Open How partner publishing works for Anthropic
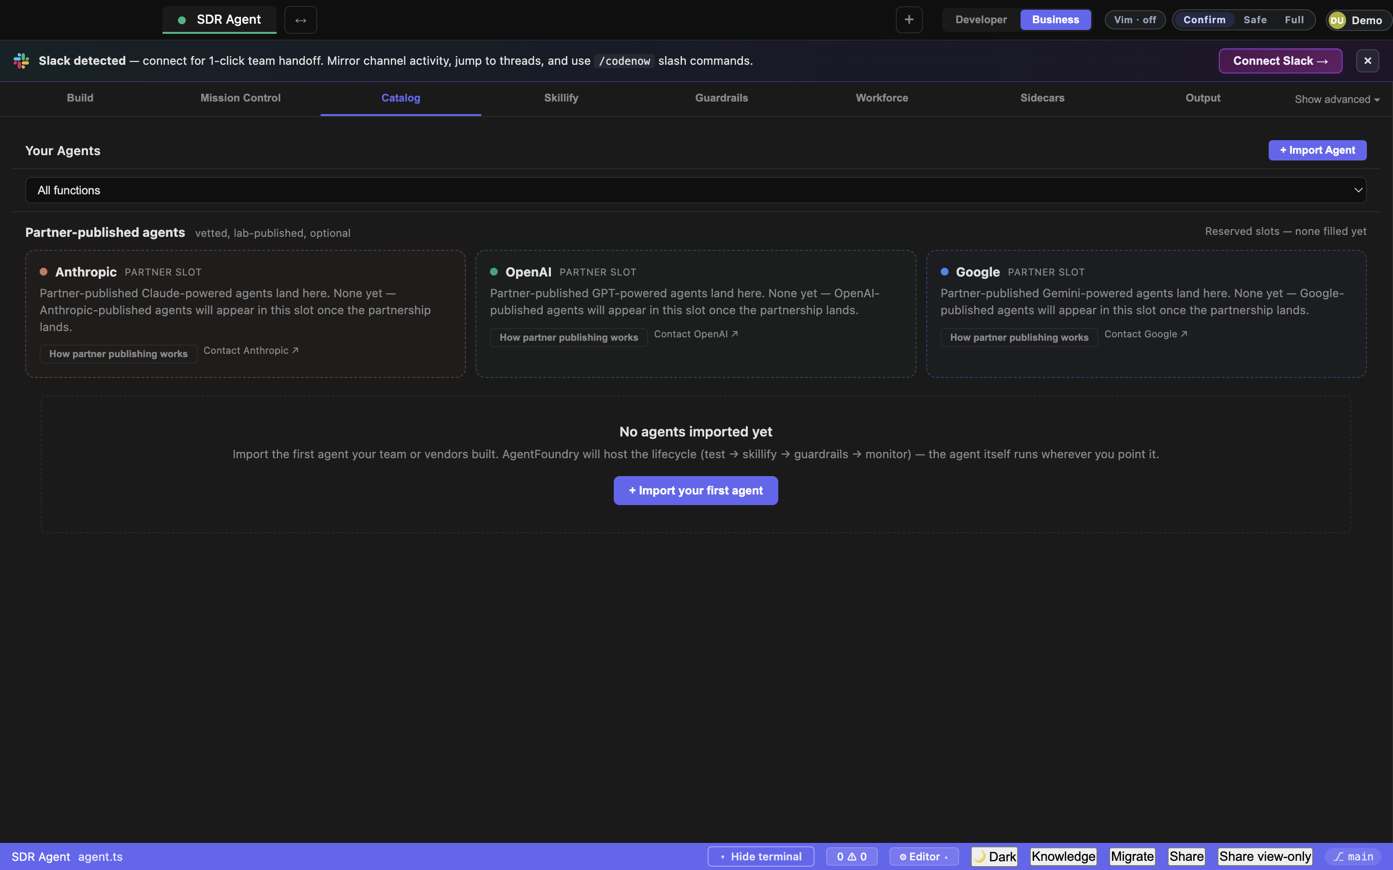This screenshot has height=870, width=1393. pos(119,354)
